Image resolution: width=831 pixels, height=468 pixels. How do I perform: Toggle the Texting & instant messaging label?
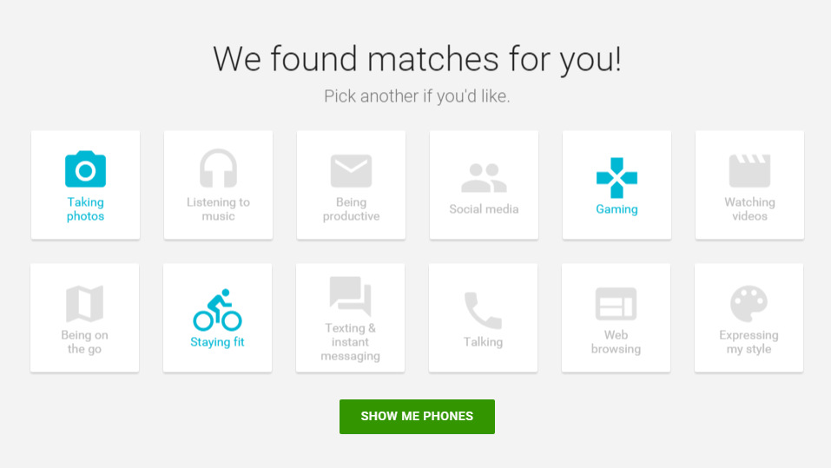[350, 342]
